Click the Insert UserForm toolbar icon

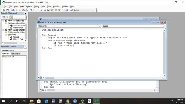8,10
